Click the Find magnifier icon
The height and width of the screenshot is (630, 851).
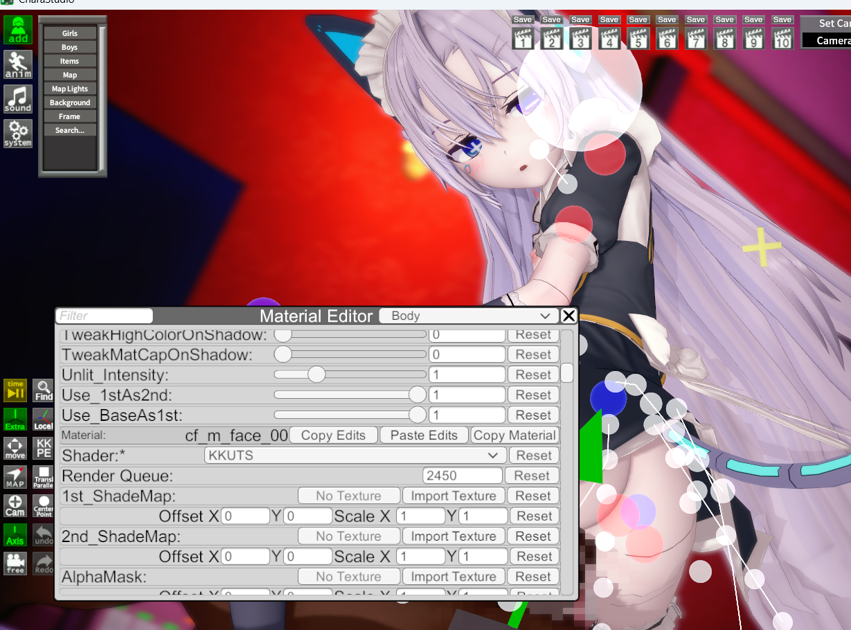tap(44, 390)
